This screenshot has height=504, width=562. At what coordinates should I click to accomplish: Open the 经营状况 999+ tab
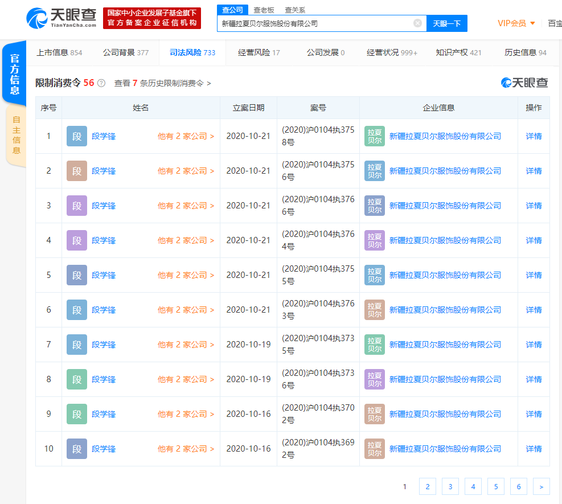point(392,53)
